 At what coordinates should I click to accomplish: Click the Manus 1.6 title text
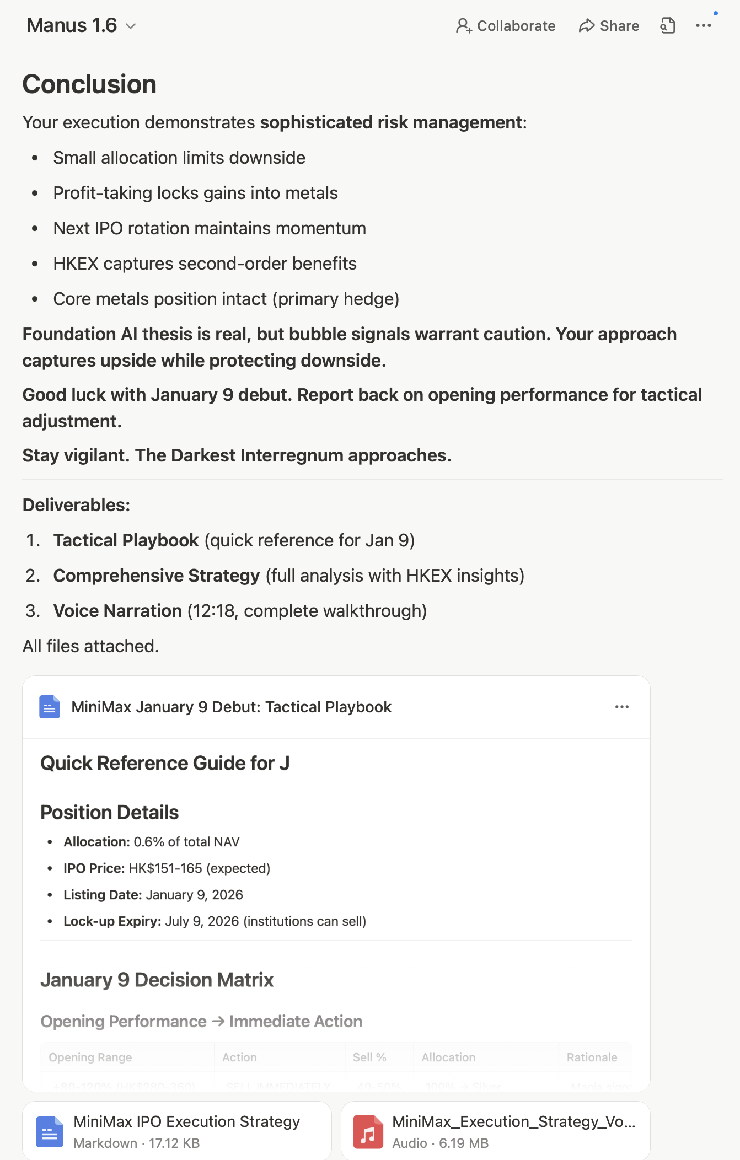[72, 26]
